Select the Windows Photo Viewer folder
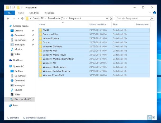 tap(94, 67)
